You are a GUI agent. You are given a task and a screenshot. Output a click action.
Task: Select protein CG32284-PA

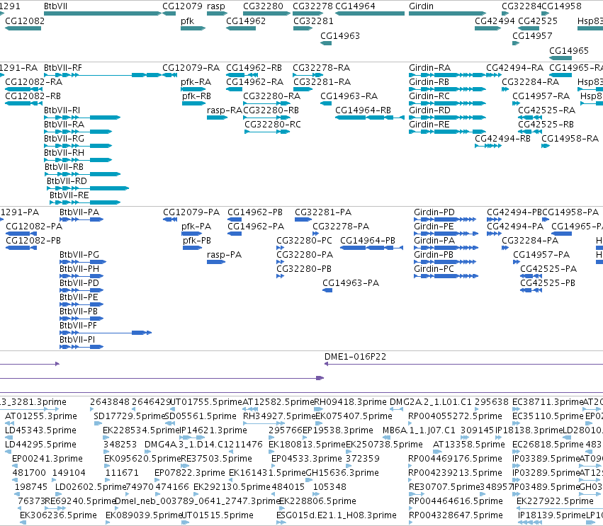[530, 241]
